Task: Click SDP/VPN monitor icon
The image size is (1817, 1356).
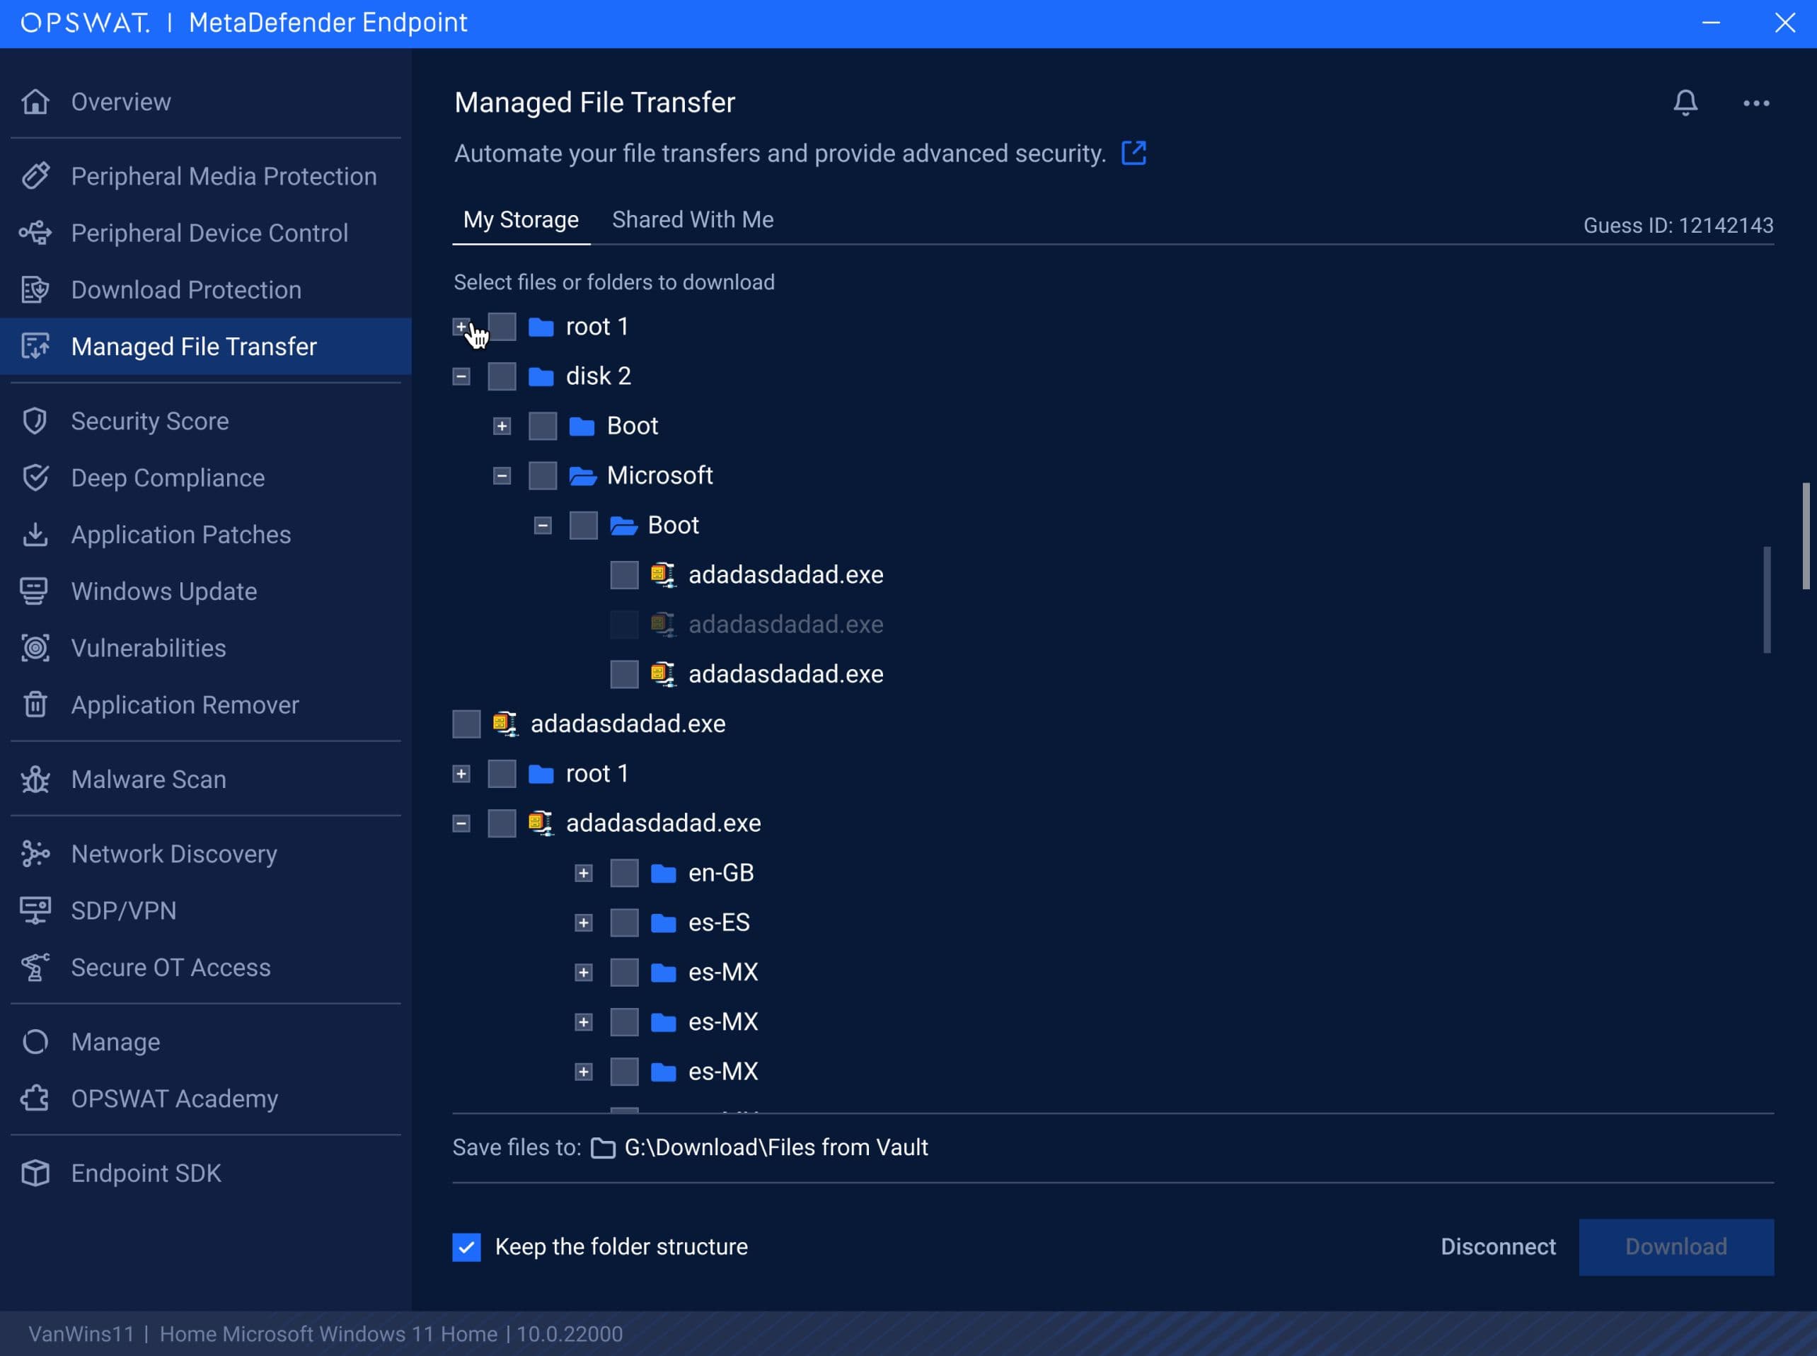Action: click(35, 910)
